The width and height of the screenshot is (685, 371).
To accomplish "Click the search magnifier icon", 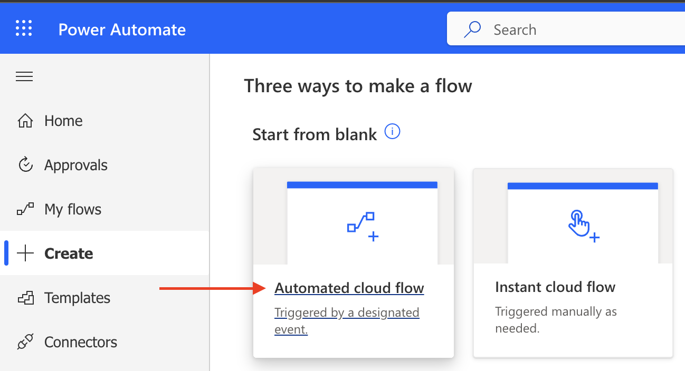I will tap(472, 29).
